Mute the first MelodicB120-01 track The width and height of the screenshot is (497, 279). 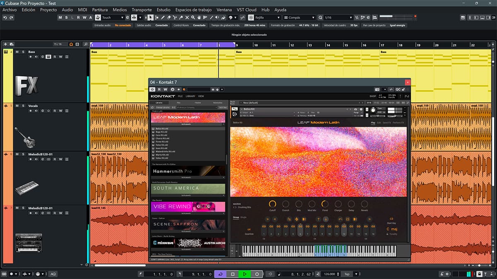click(x=17, y=154)
